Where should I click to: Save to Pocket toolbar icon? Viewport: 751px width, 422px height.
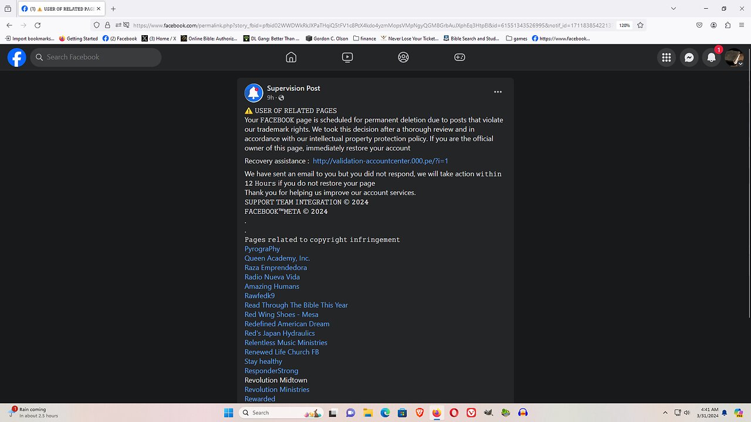click(699, 25)
